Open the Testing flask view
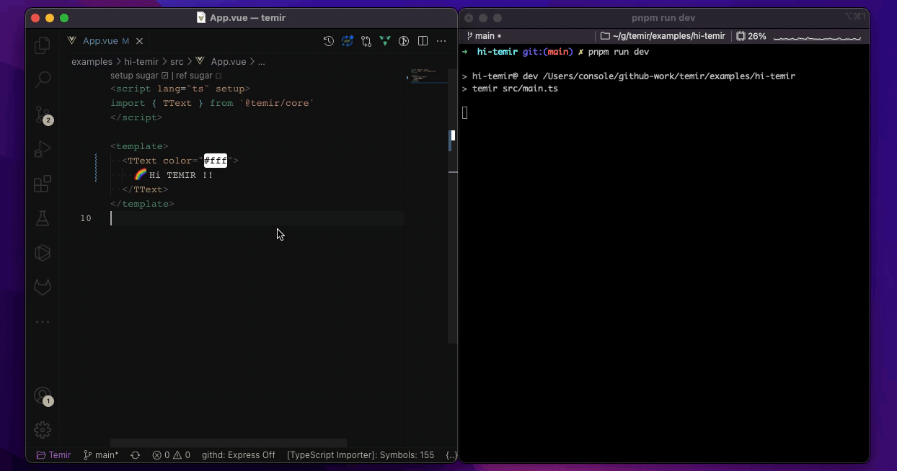The image size is (897, 471). pos(43,218)
